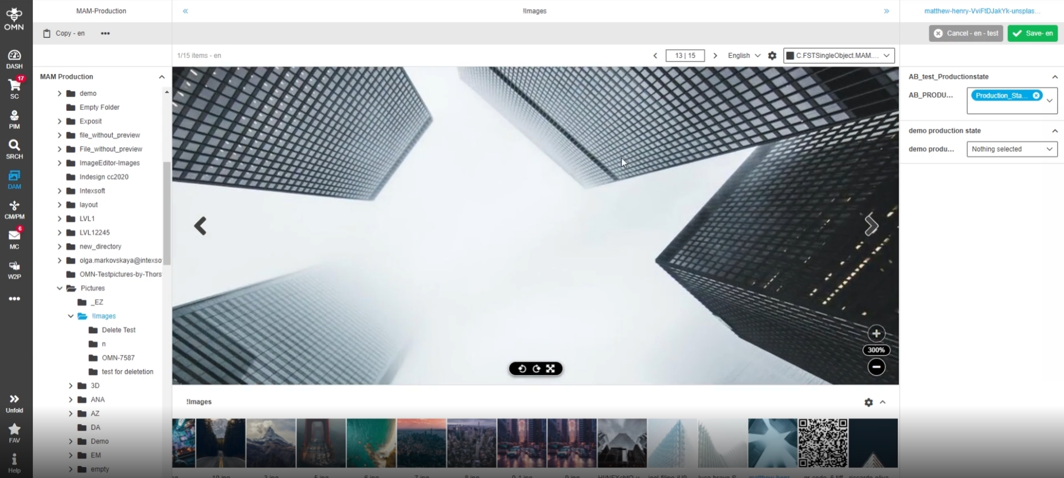Open the viewer settings gear next to English
1064x478 pixels.
[772, 56]
